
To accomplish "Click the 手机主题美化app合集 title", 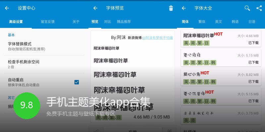I will tap(98, 102).
